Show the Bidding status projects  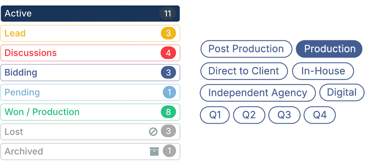[81, 73]
